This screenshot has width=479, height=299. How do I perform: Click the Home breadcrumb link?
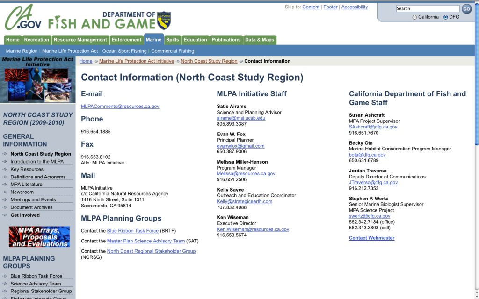point(86,61)
